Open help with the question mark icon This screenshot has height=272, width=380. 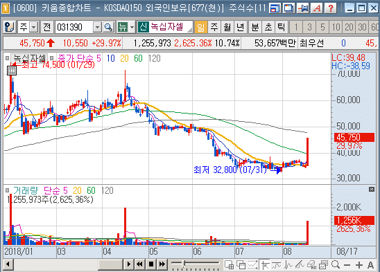[331, 8]
